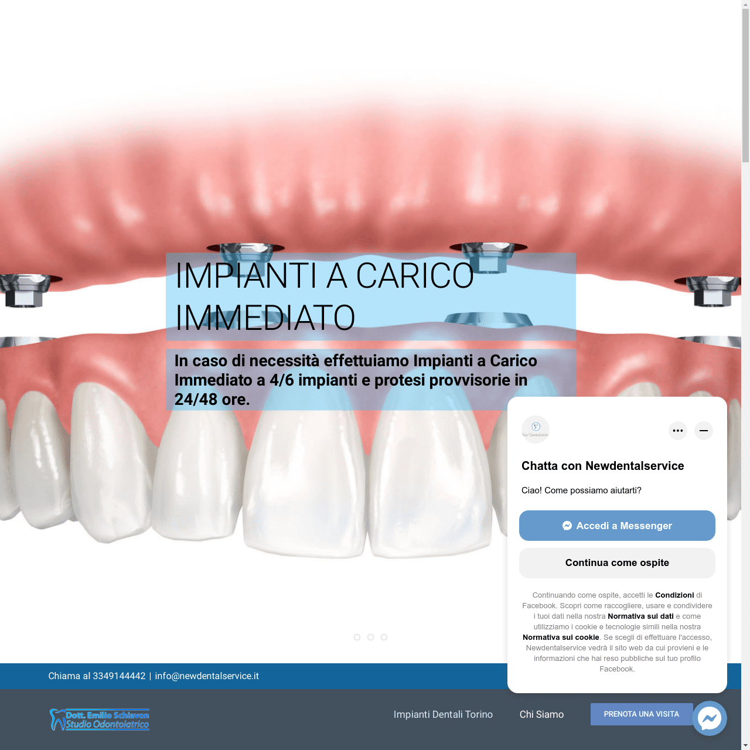Click the floating Messenger chat bubble
Viewport: 750px width, 750px height.
(x=710, y=718)
